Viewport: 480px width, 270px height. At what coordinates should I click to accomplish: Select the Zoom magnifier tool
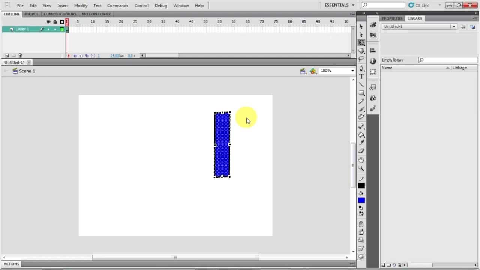tap(361, 168)
